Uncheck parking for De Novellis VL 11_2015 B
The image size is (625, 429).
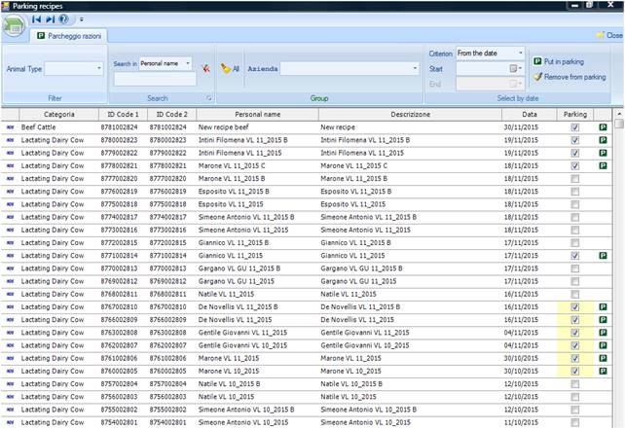click(x=574, y=307)
